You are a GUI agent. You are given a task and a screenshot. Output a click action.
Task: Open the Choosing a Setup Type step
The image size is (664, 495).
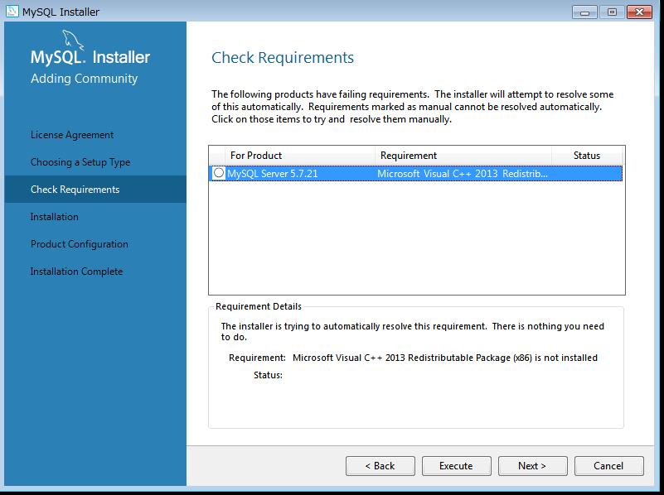(80, 162)
